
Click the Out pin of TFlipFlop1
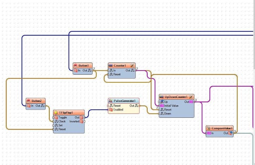(84, 117)
